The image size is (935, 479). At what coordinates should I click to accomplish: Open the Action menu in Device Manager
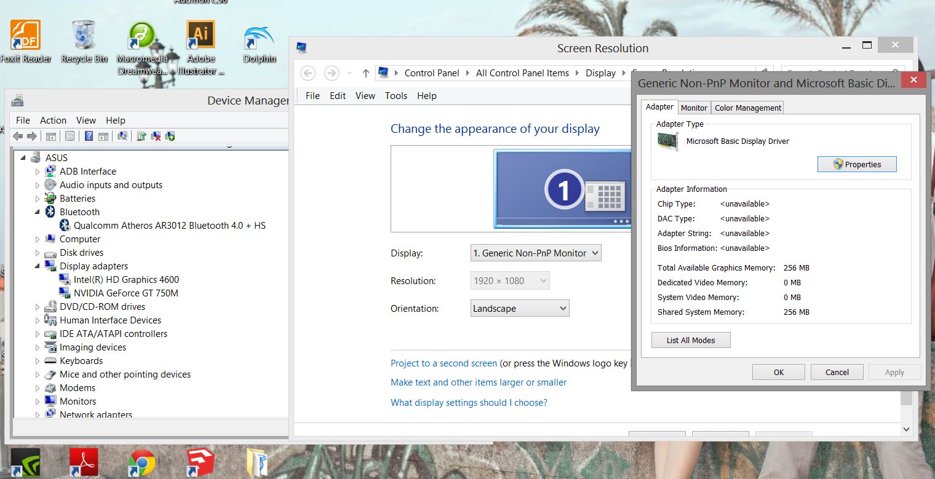click(x=53, y=121)
